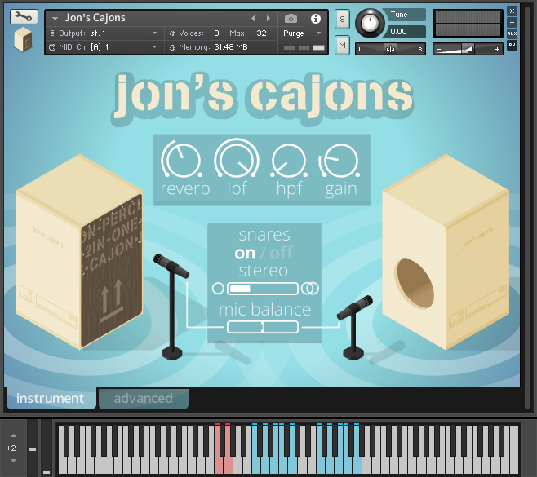The image size is (537, 477).
Task: Click the Max voices value 32
Action: coord(261,33)
